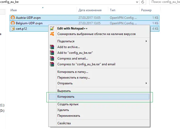Sort by the Дата изменения column header
180x129 pixels.
click(x=90, y=10)
